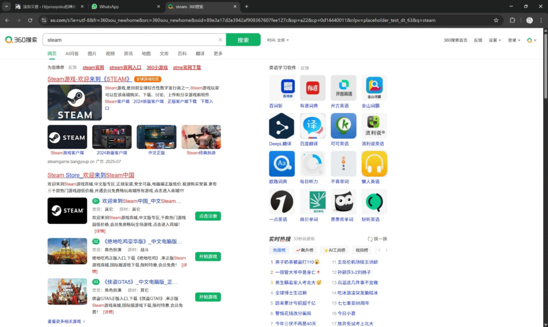
Task: Open a new browser tab
Action: tap(246, 6)
